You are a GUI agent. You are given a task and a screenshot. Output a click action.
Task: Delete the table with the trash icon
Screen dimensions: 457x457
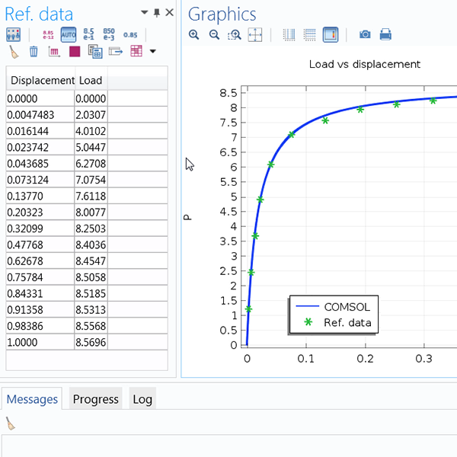pyautogui.click(x=34, y=52)
